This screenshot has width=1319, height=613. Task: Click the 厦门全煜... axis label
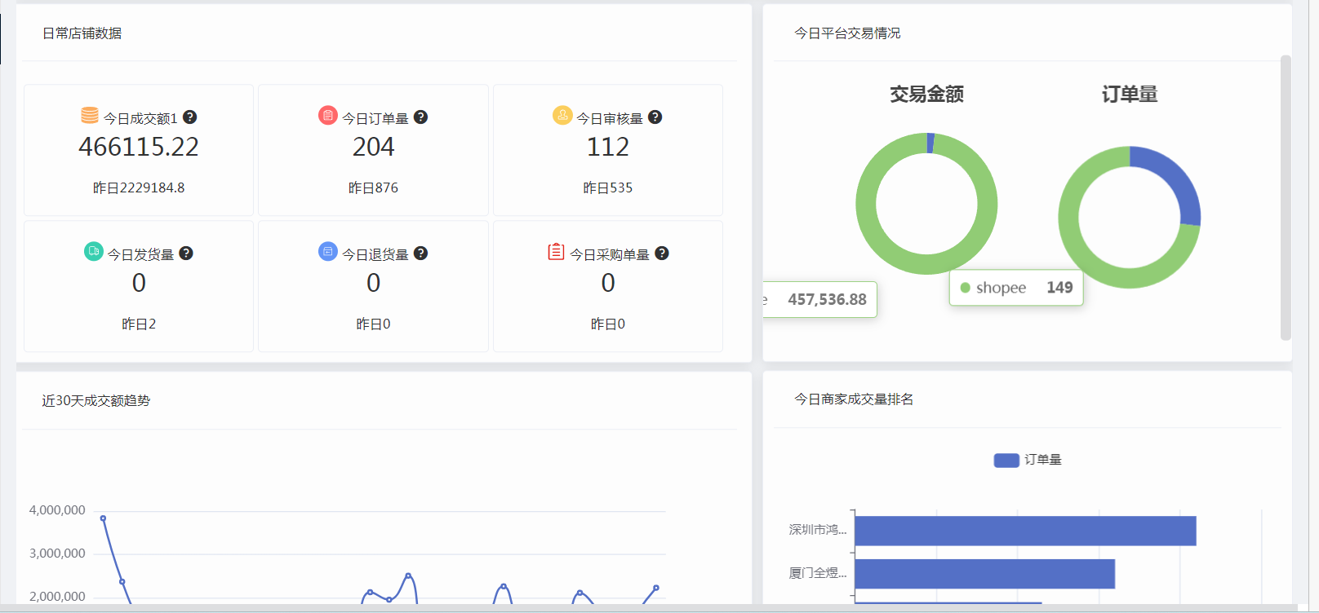pyautogui.click(x=818, y=573)
